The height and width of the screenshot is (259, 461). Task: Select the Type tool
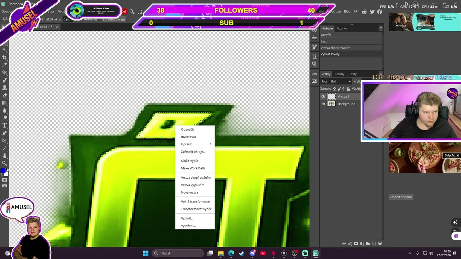point(5,126)
